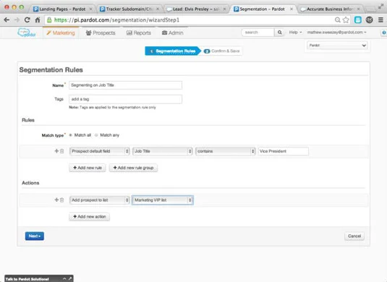Click the Add new action button

click(90, 217)
